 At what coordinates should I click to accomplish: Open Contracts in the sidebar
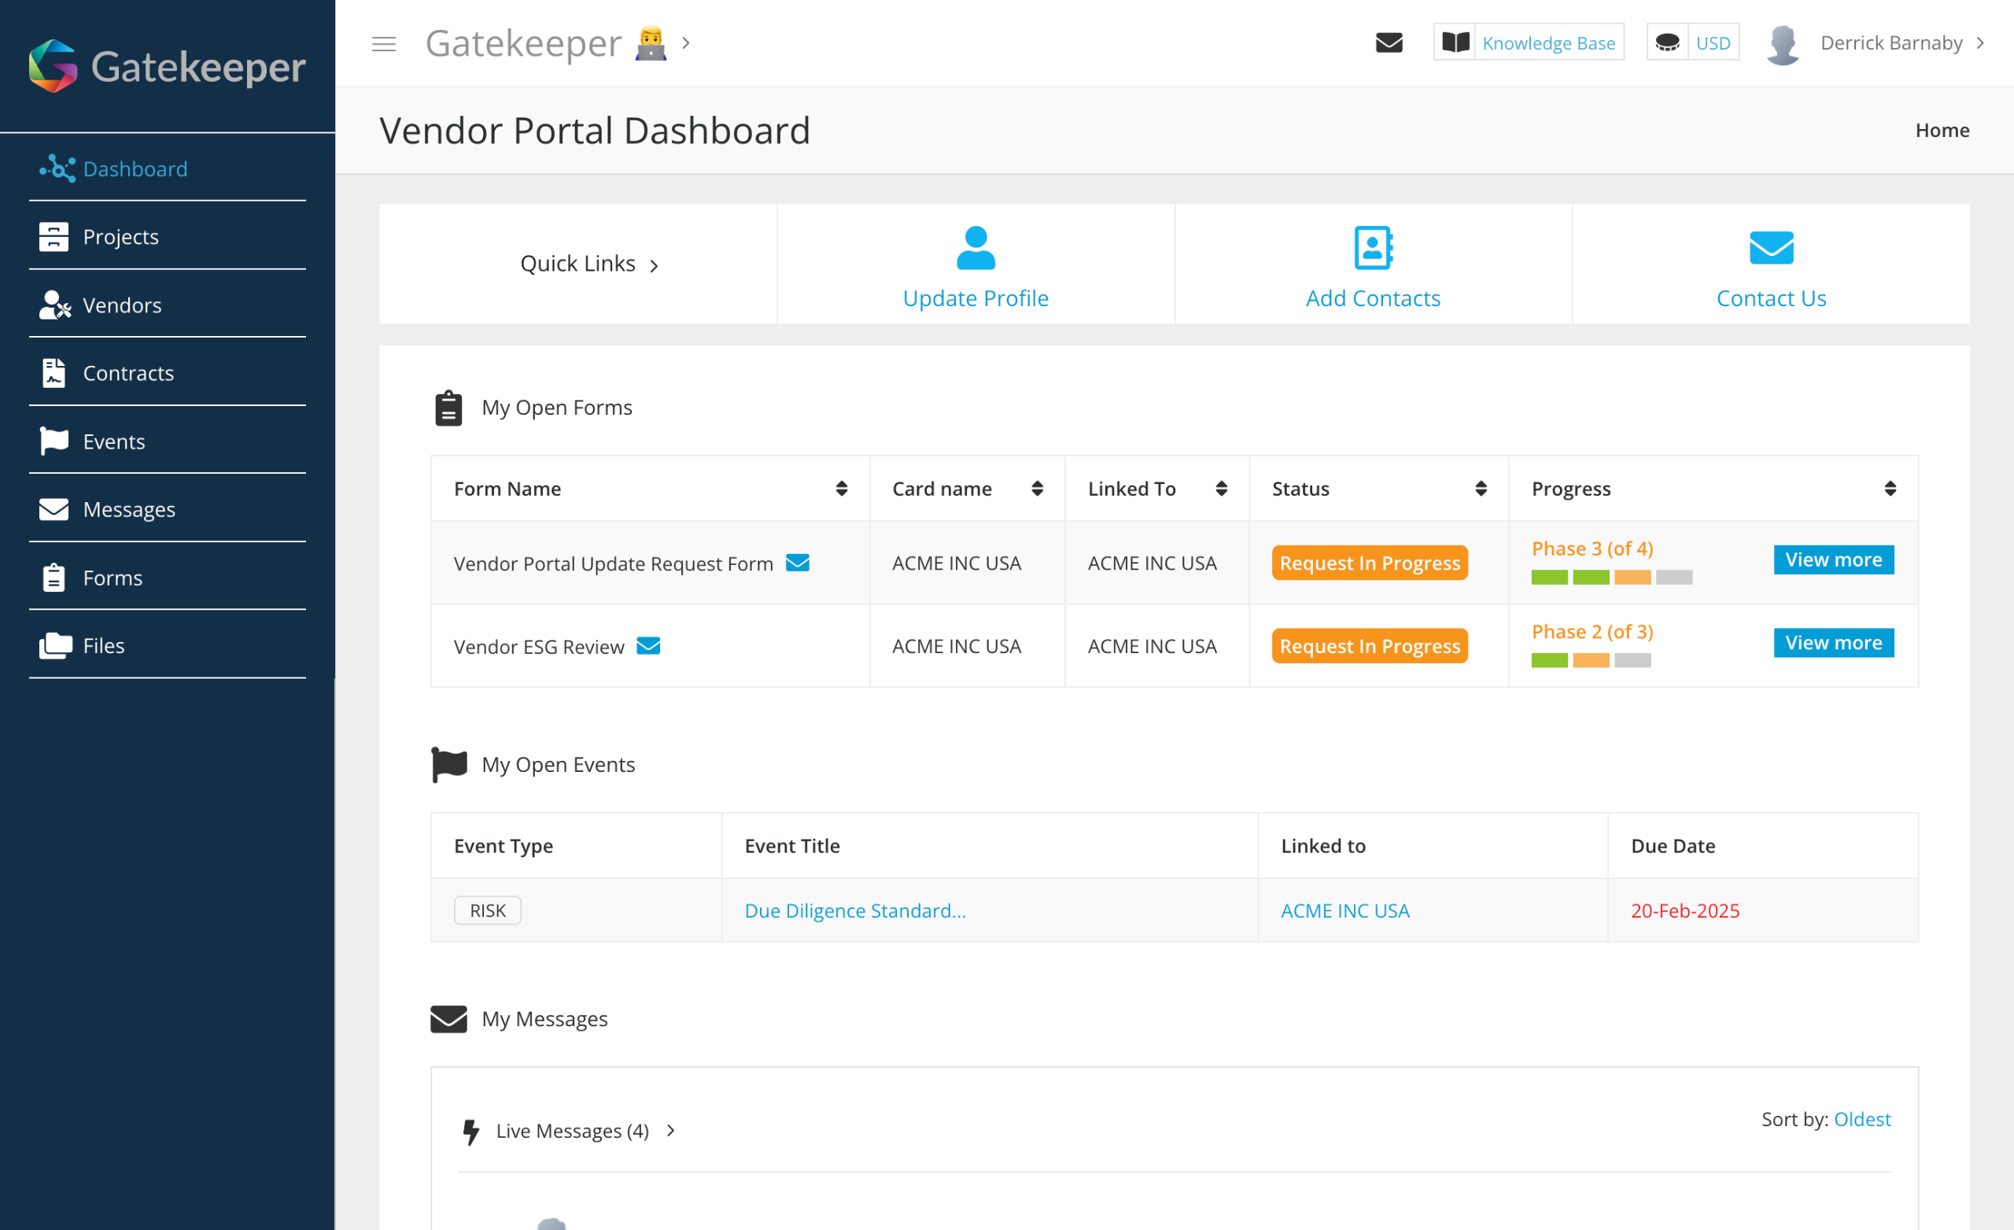tap(128, 373)
